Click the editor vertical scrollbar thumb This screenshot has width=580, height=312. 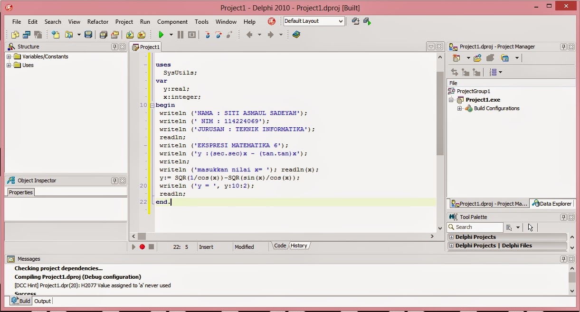tap(440, 113)
